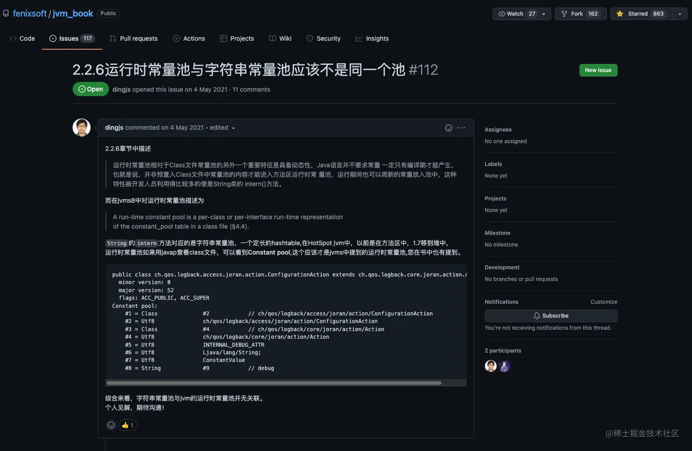692x451 pixels.
Task: Click the Code angle-brackets icon
Action: 13,38
